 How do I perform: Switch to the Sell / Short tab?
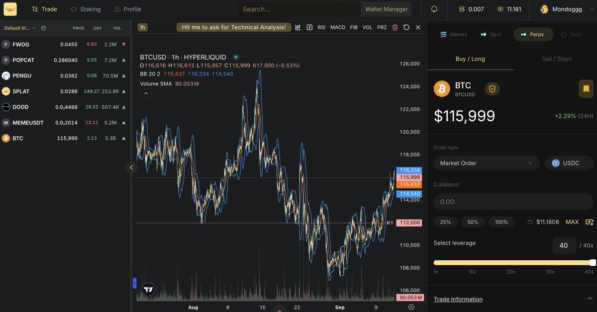557,59
